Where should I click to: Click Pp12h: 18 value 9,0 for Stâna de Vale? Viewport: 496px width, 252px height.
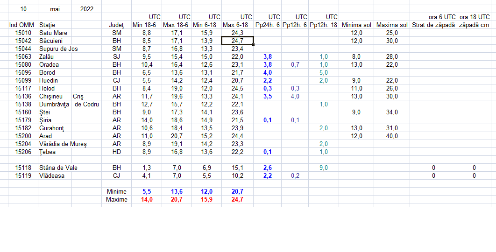click(324, 168)
